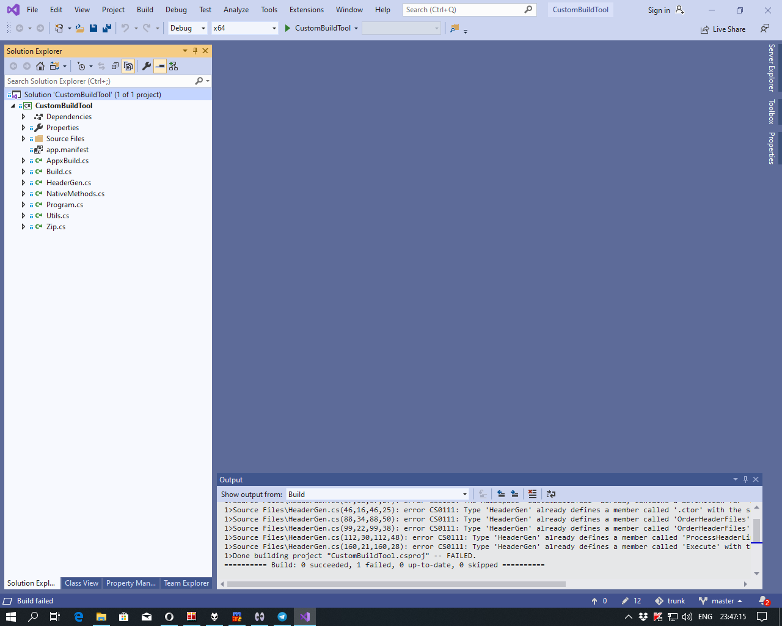782x626 pixels.
Task: Unpin the Solution Explorer panel
Action: (195, 51)
